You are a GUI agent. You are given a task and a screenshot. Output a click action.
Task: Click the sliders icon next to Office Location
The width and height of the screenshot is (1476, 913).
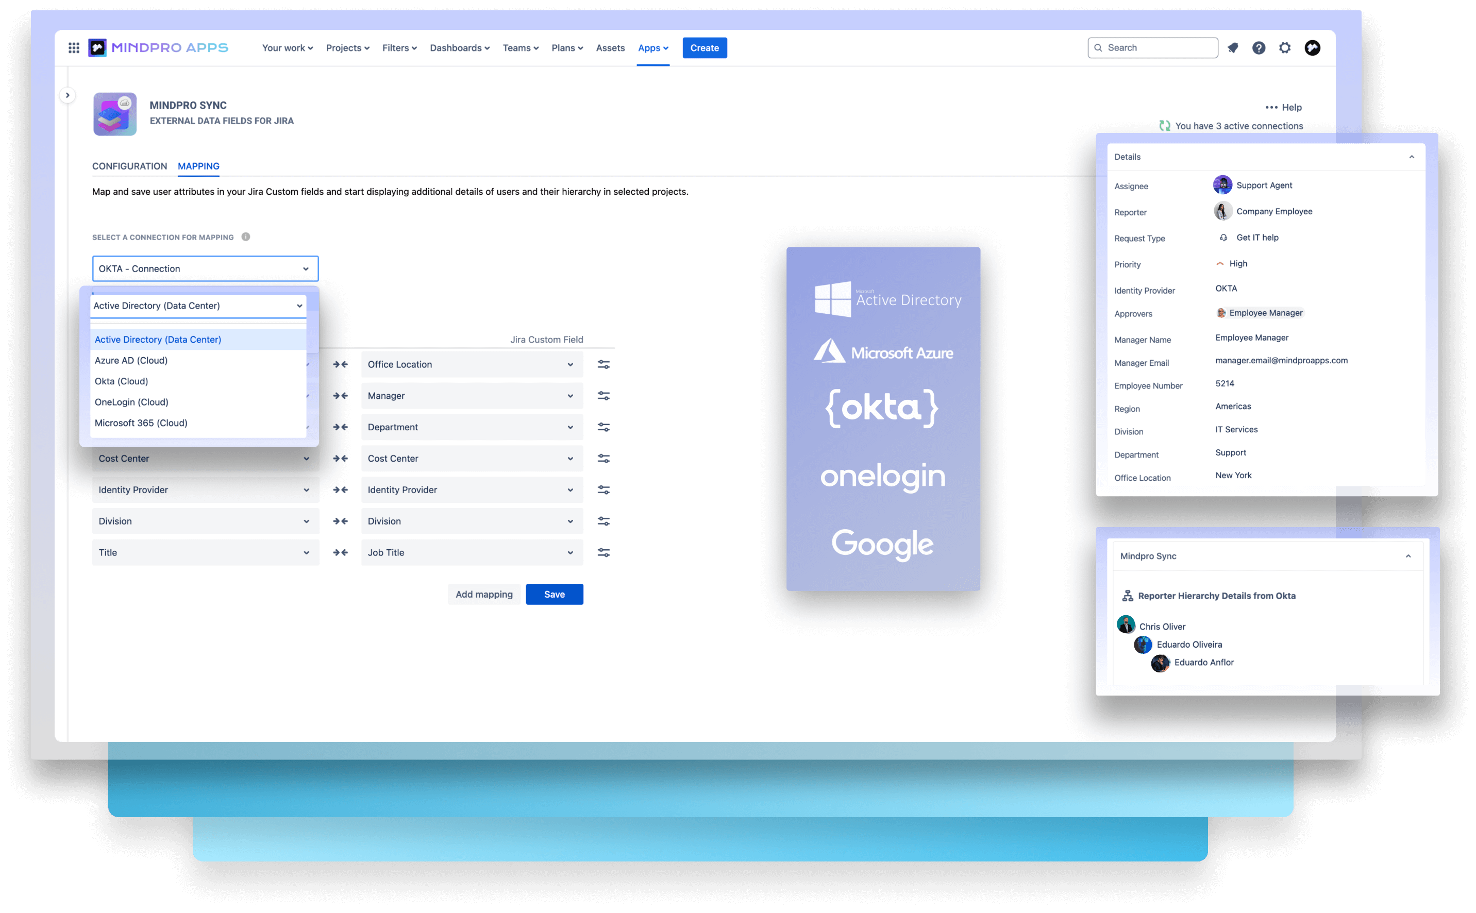[603, 364]
